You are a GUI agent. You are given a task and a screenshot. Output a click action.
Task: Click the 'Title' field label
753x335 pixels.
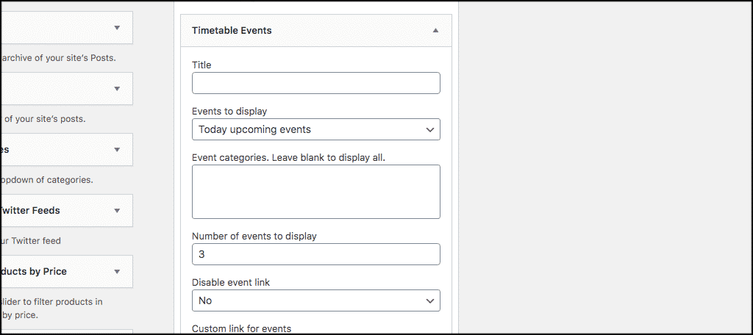pyautogui.click(x=201, y=65)
